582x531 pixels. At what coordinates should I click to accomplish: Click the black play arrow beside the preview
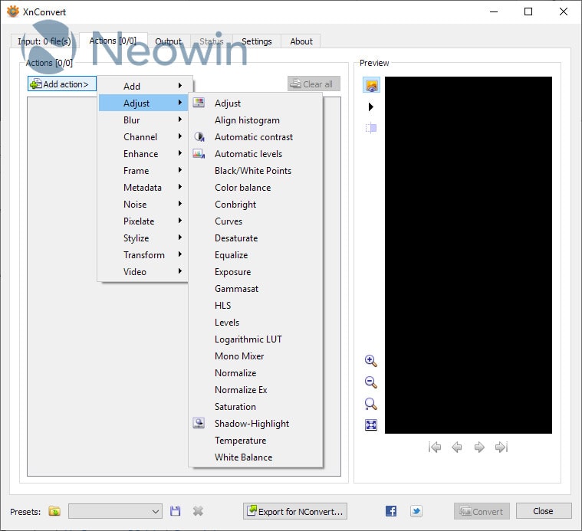pyautogui.click(x=370, y=107)
